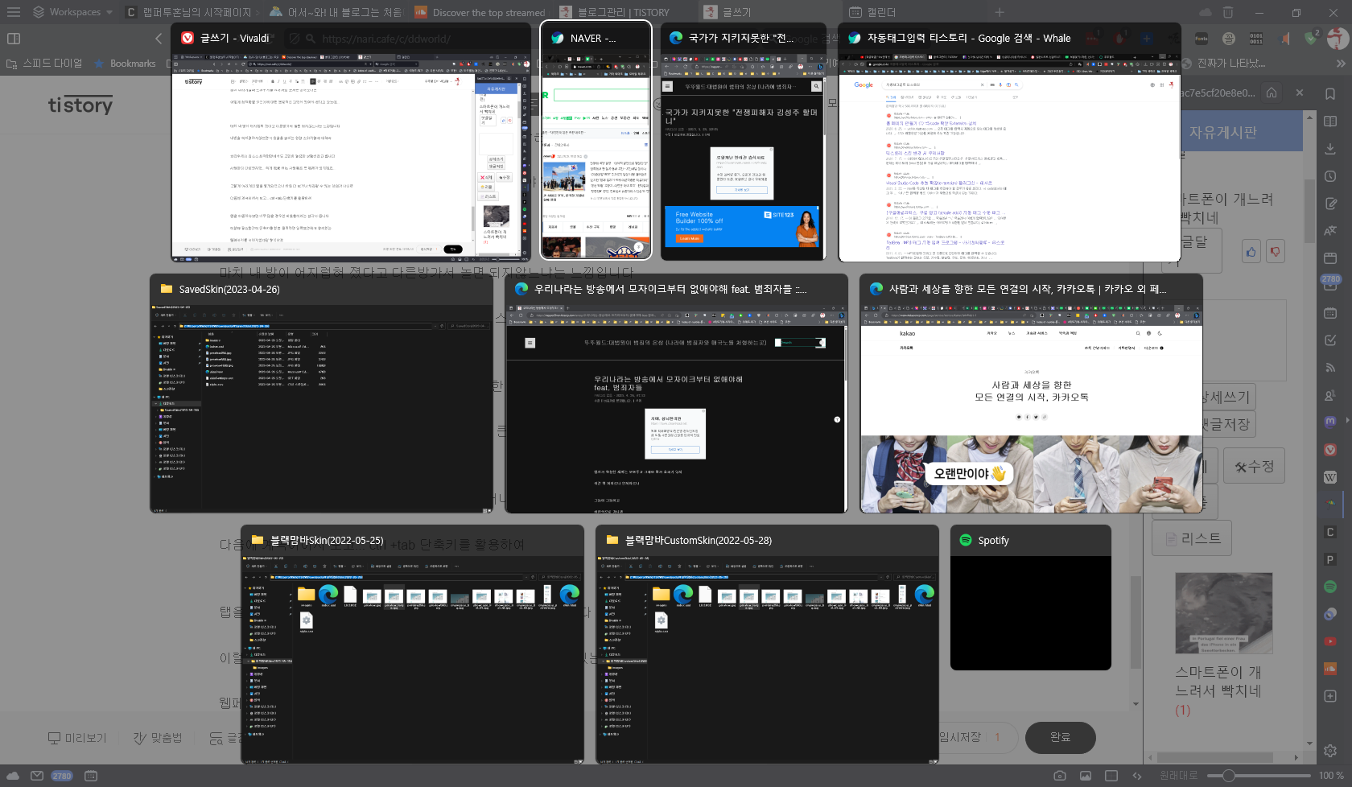Open the Spotify web panel icon
1352x787 pixels.
tap(1330, 587)
